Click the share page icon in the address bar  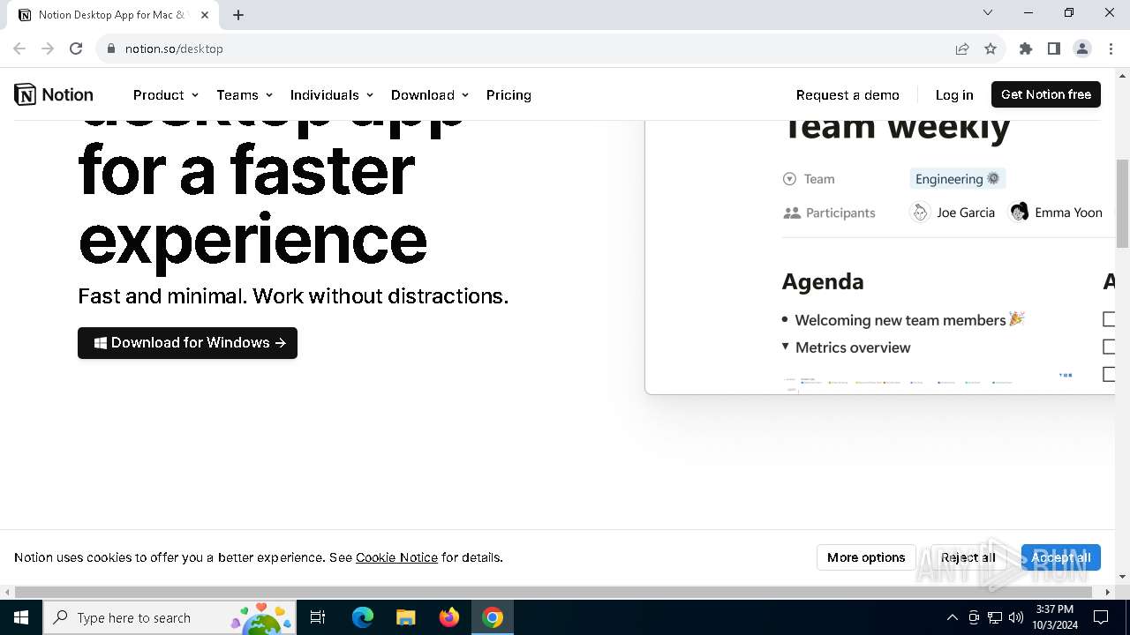pos(962,49)
